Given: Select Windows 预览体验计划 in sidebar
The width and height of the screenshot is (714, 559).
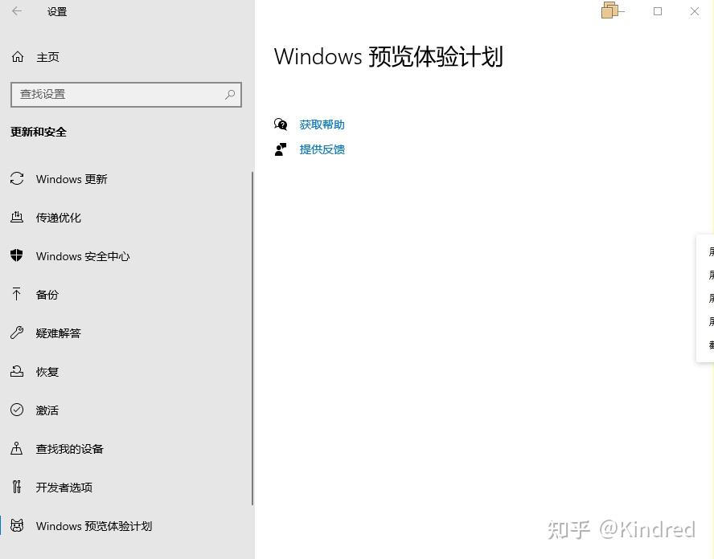Looking at the screenshot, I should [94, 526].
